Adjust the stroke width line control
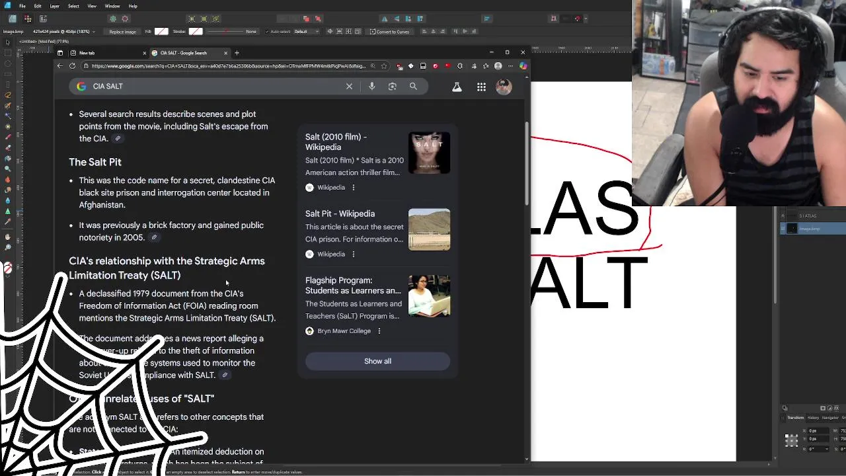This screenshot has height=476, width=846. click(x=225, y=32)
